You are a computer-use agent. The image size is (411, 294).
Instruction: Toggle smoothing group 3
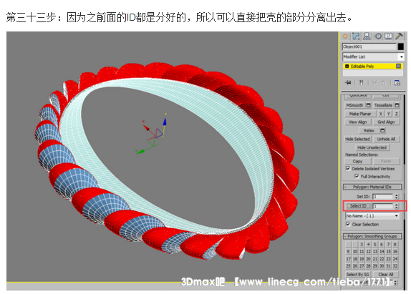362,244
